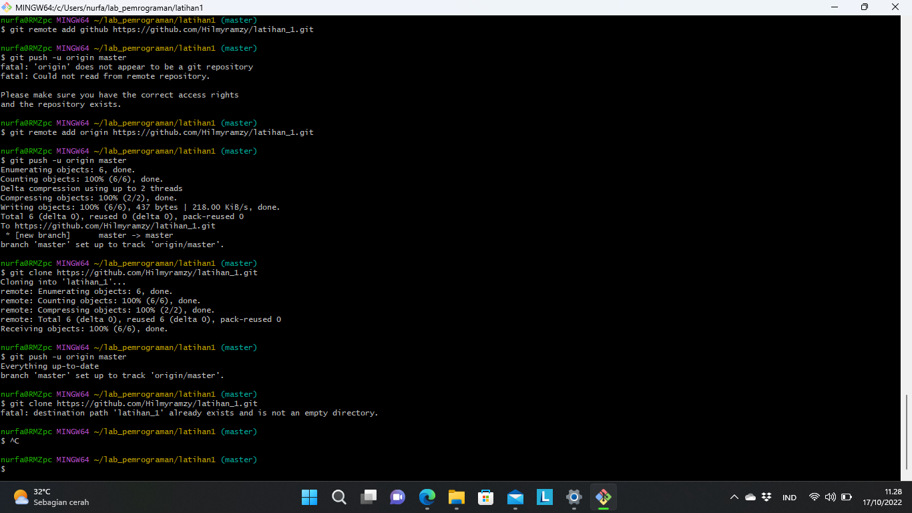Open OneDrive from the system tray
This screenshot has height=513, width=912.
[x=750, y=497]
